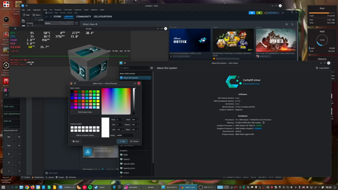Increase the Red spinbox value
Screen dimensions: 338x190
click(x=137, y=119)
